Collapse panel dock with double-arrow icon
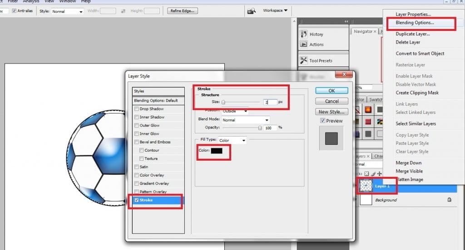The image size is (465, 250). (346, 21)
